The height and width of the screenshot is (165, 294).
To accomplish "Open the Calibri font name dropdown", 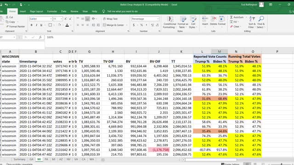I will (51, 19).
